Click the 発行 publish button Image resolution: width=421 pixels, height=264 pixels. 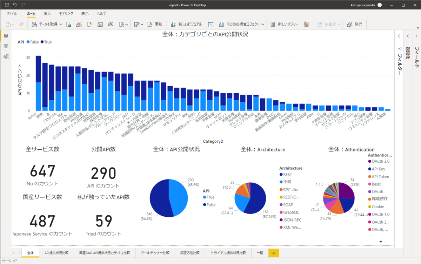coord(355,24)
